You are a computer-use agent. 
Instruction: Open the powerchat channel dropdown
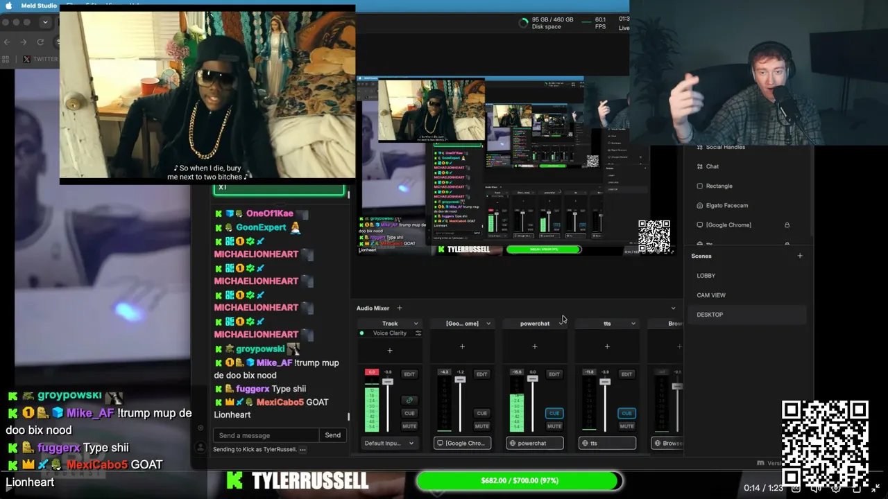pyautogui.click(x=561, y=324)
